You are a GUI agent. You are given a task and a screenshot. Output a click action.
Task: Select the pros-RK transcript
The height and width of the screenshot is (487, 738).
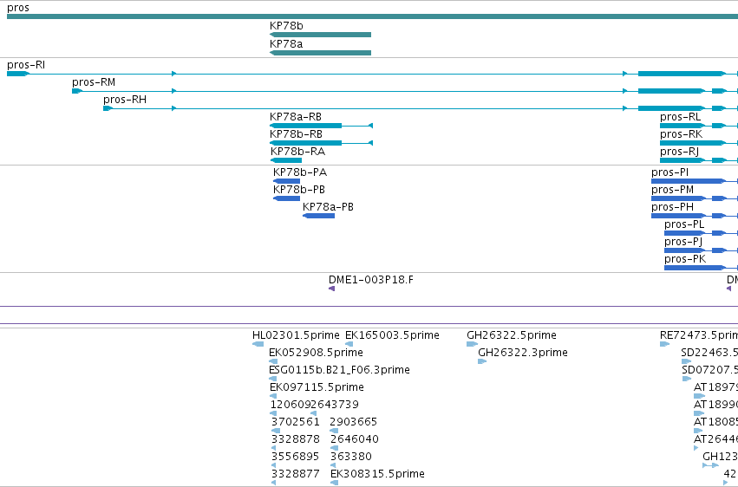(x=699, y=143)
